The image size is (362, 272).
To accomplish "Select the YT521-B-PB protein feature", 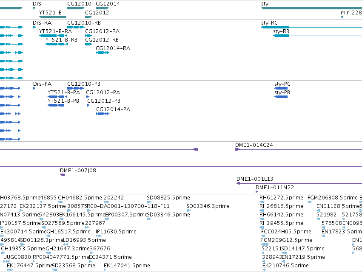I will click(x=56, y=105).
